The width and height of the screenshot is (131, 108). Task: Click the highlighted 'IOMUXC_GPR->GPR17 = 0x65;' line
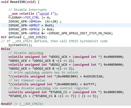(66, 25)
